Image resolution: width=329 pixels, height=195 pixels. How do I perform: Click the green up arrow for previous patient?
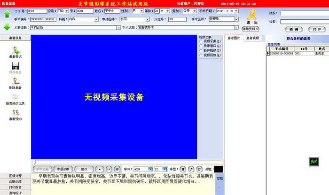coord(7,14)
